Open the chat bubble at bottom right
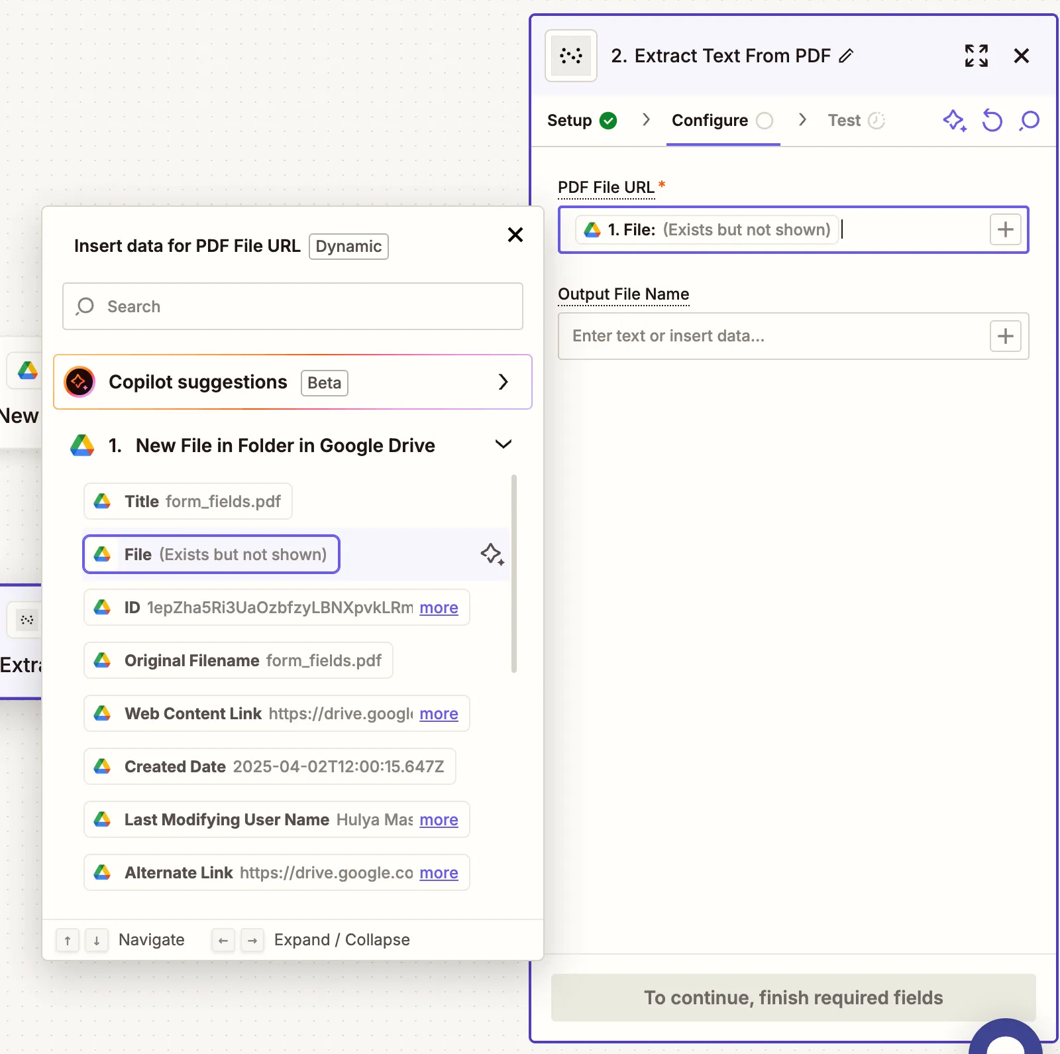 (1006, 1037)
